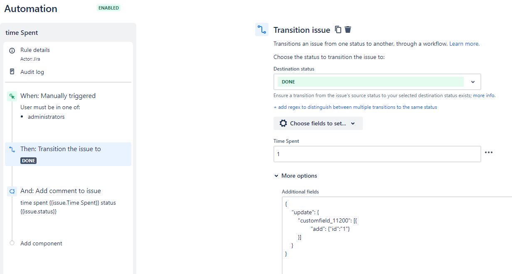Open the more info link
This screenshot has height=274, width=512.
click(484, 95)
